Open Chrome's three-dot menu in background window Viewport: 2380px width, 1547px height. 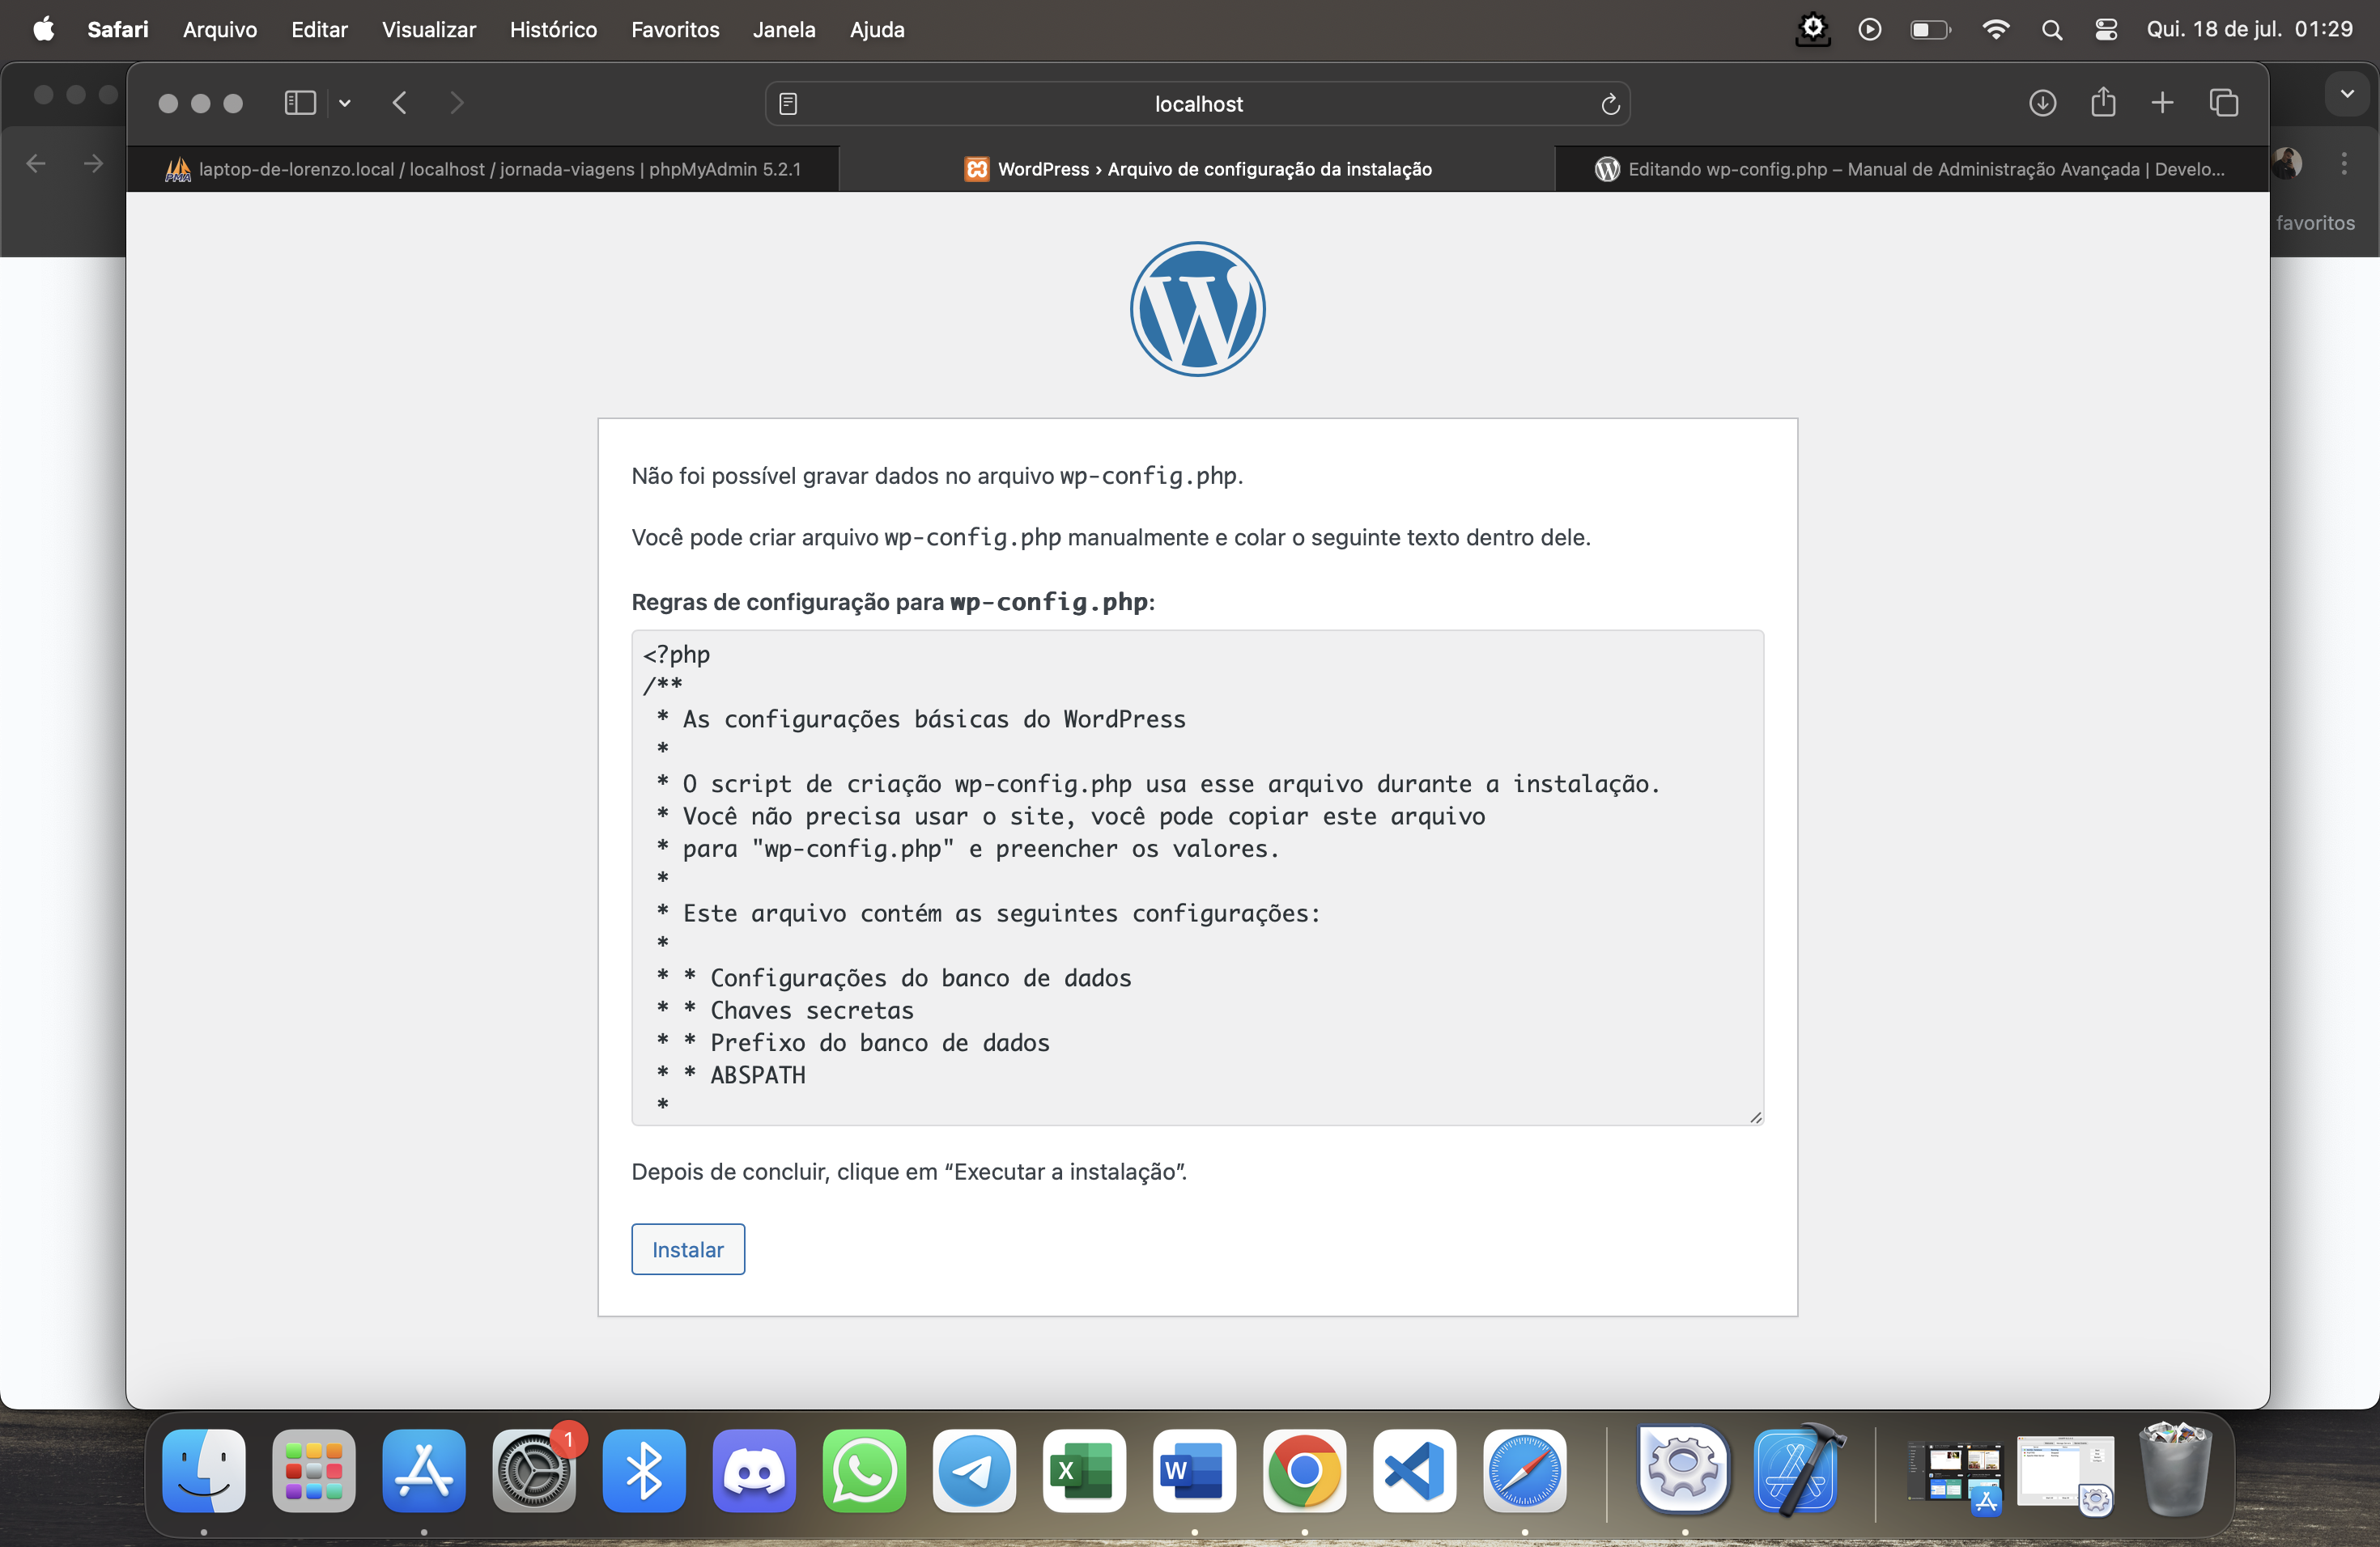tap(2343, 163)
